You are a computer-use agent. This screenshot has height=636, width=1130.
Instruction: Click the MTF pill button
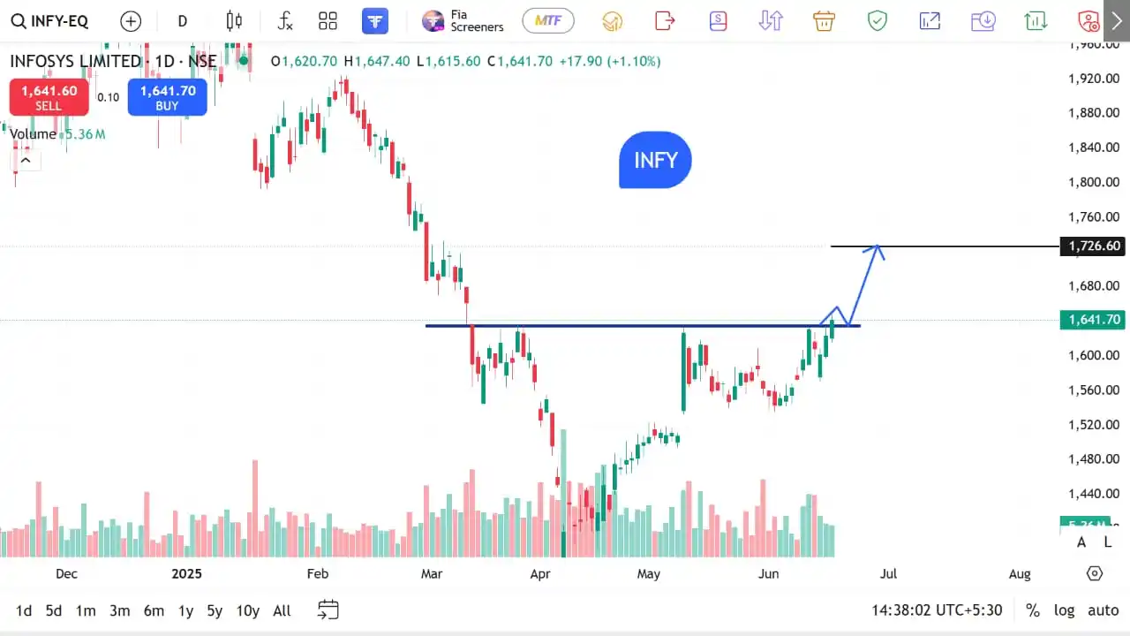548,20
